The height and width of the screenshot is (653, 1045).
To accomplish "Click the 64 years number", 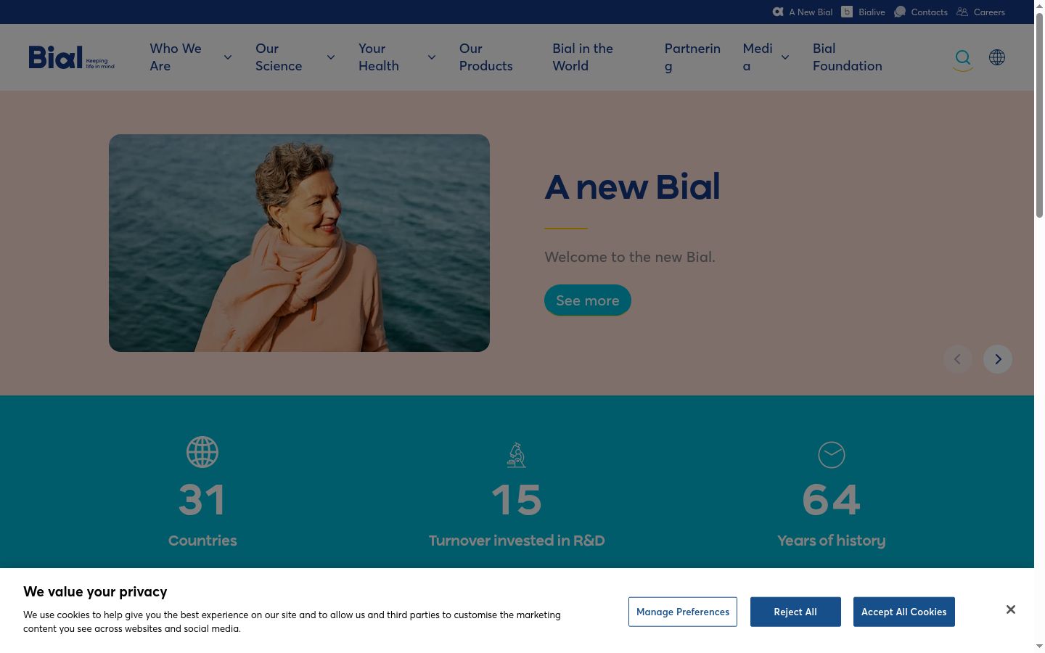I will (x=832, y=500).
